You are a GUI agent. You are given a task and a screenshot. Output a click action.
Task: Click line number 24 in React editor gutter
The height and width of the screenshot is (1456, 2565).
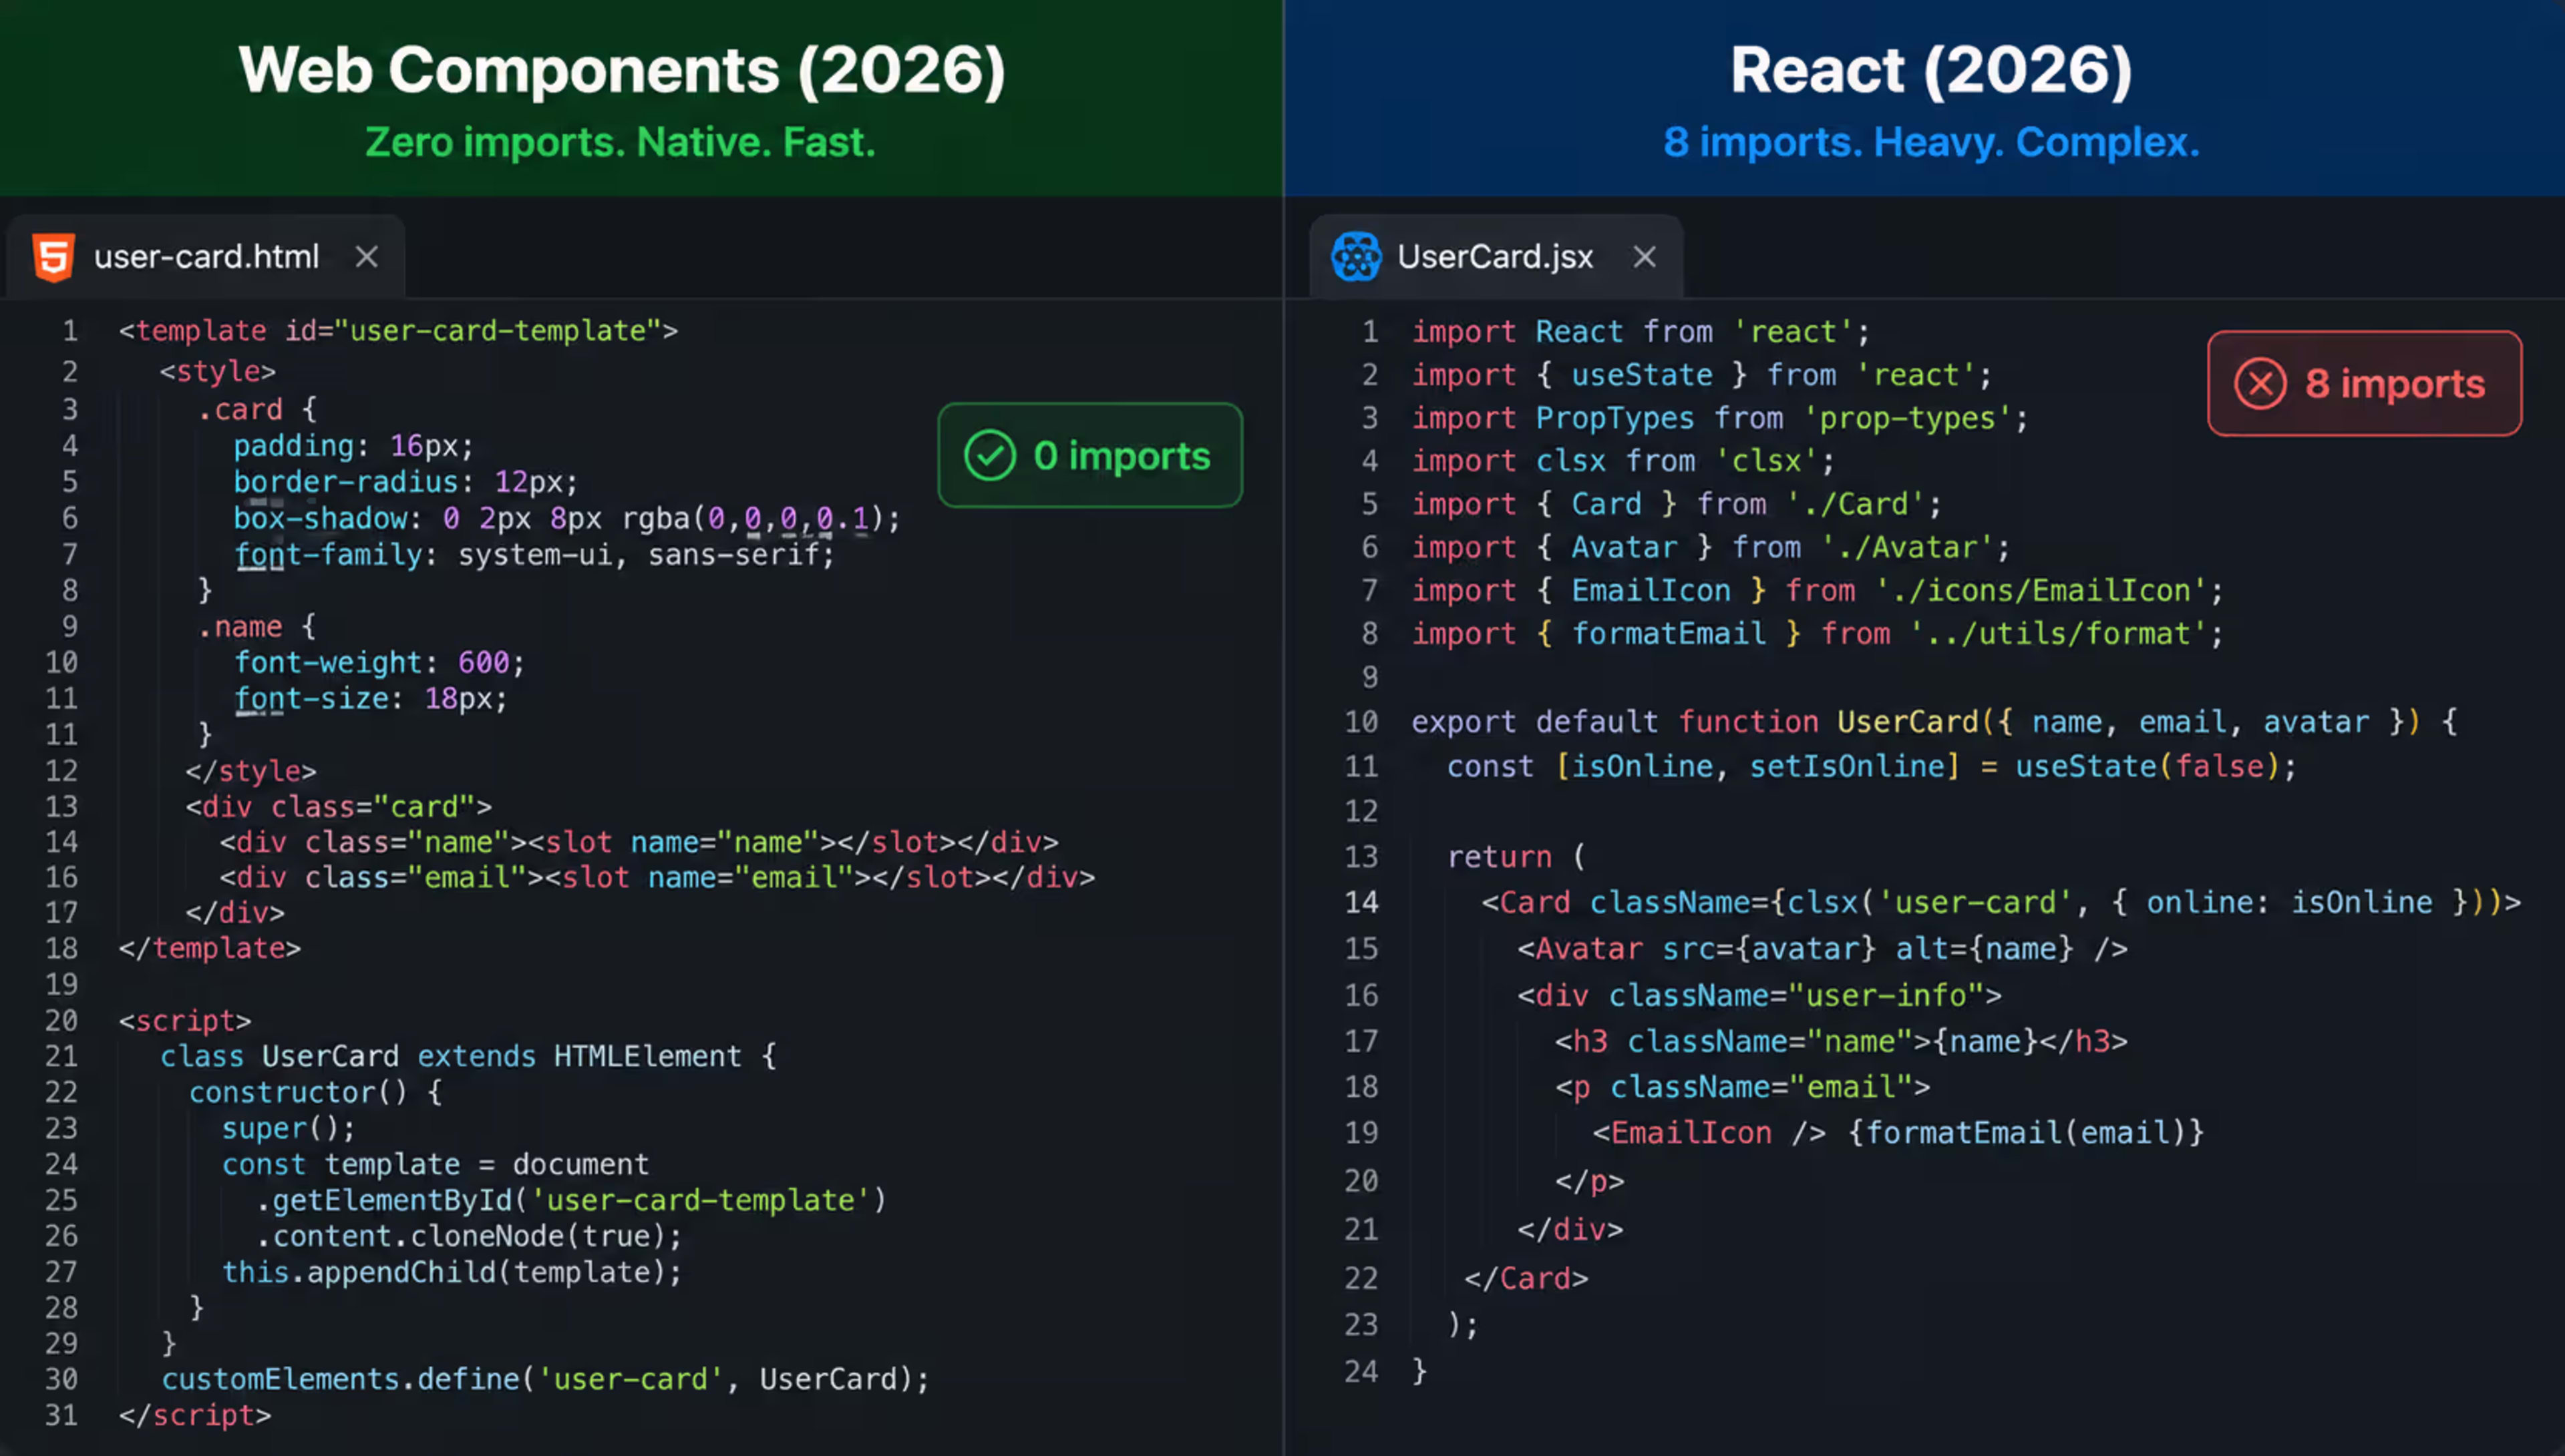click(x=1361, y=1371)
